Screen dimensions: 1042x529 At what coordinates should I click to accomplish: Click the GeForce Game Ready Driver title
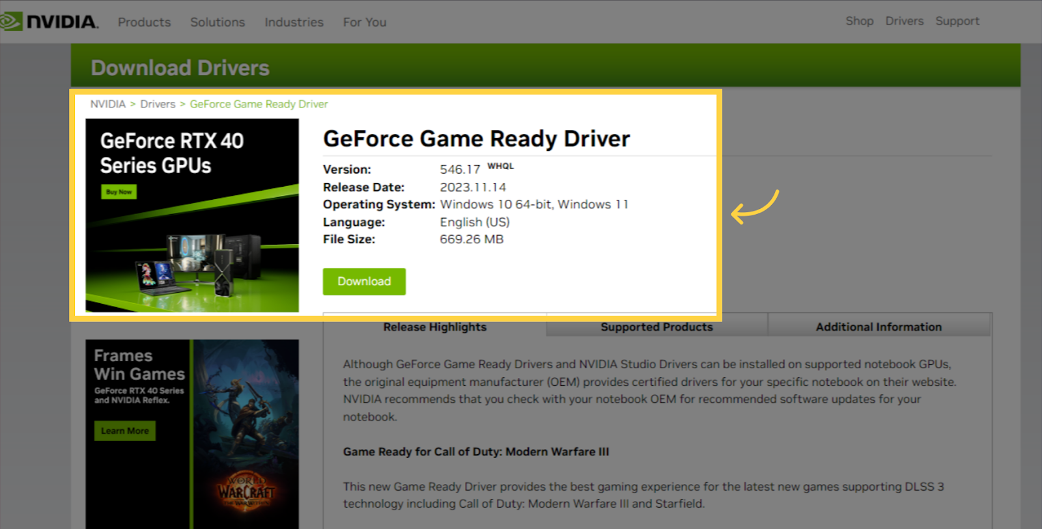pos(476,139)
